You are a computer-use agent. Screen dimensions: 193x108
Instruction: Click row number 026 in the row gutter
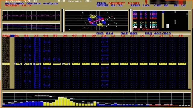(x=6, y=51)
